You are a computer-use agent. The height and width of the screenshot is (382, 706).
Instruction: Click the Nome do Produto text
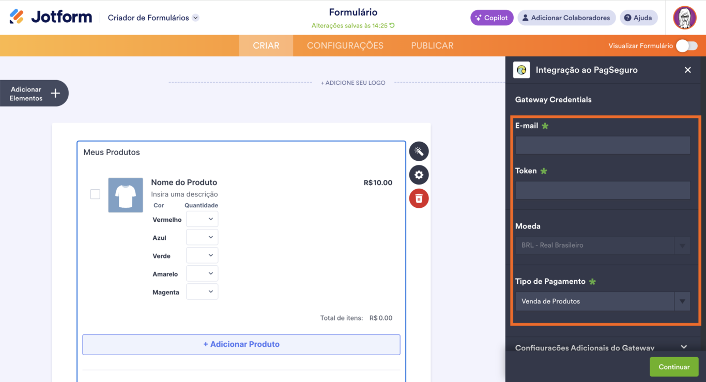click(x=184, y=182)
